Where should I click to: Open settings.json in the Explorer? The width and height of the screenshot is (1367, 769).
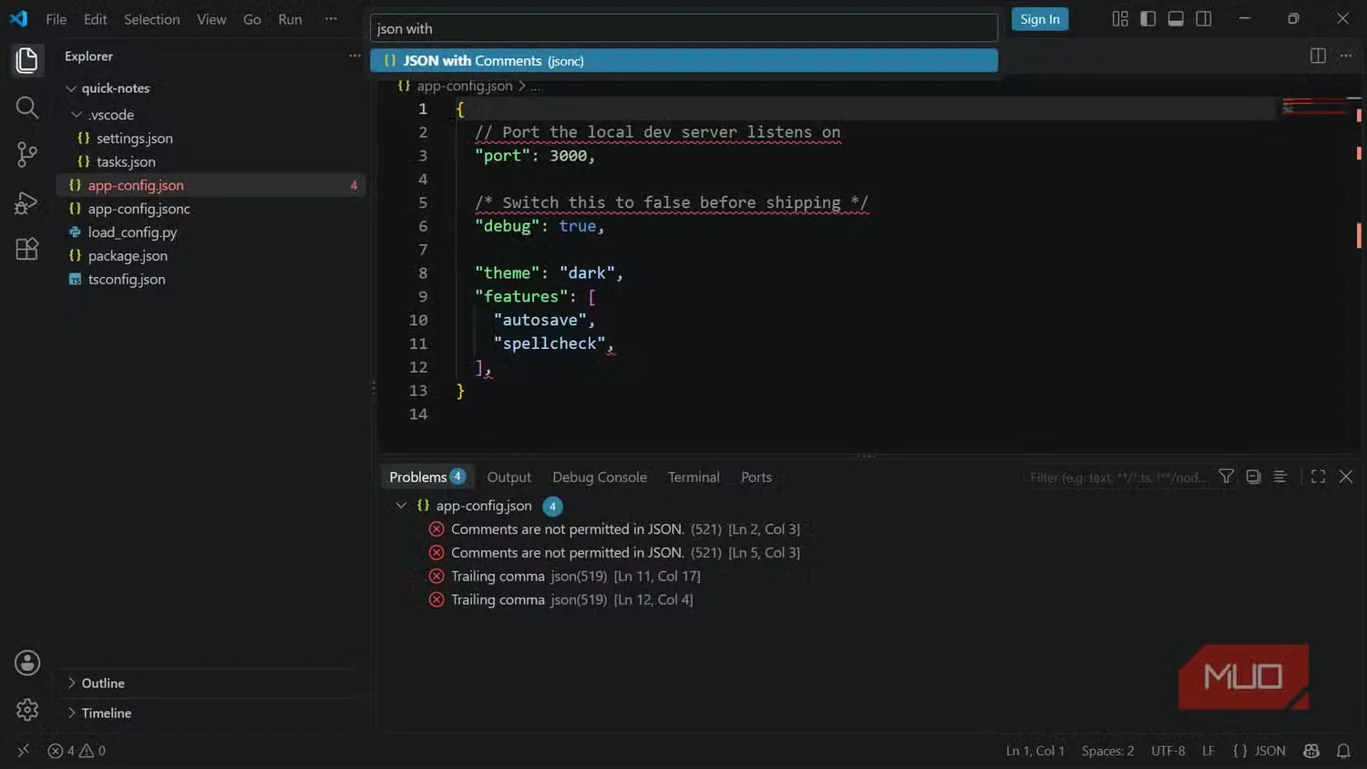point(135,138)
